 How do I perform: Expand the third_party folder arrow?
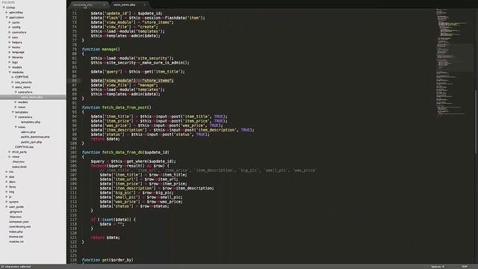coord(10,152)
